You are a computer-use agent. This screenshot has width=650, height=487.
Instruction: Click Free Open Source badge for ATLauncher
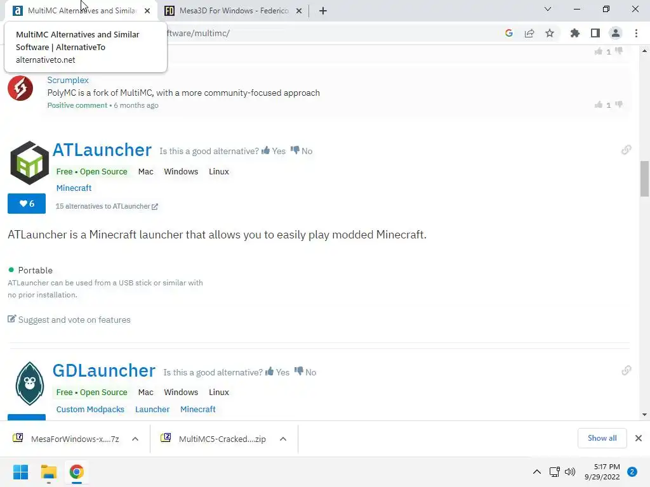pos(91,171)
